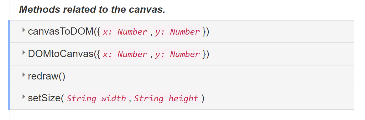Click empty area of the canvasToDOM row
Viewport: 365px width, 120px height.
click(279, 31)
